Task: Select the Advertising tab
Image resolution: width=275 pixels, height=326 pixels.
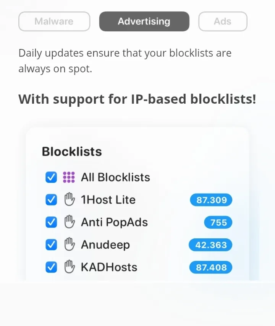Action: [144, 21]
